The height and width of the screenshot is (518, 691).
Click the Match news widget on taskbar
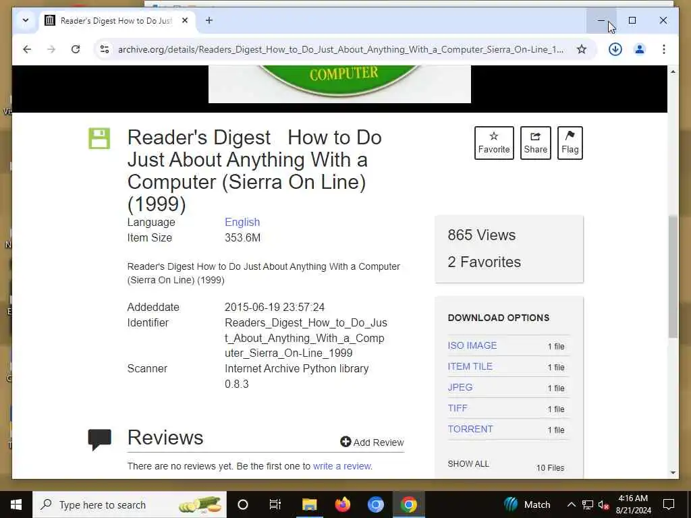point(527,505)
